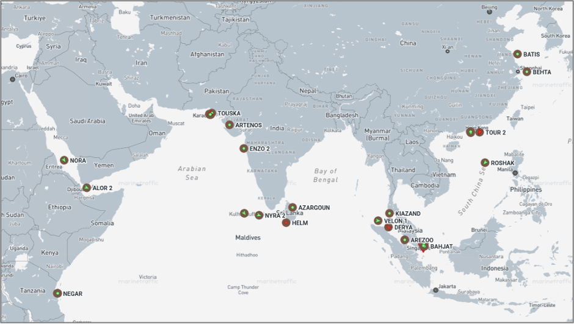Click the 'Thailand' country label

pos(403,170)
